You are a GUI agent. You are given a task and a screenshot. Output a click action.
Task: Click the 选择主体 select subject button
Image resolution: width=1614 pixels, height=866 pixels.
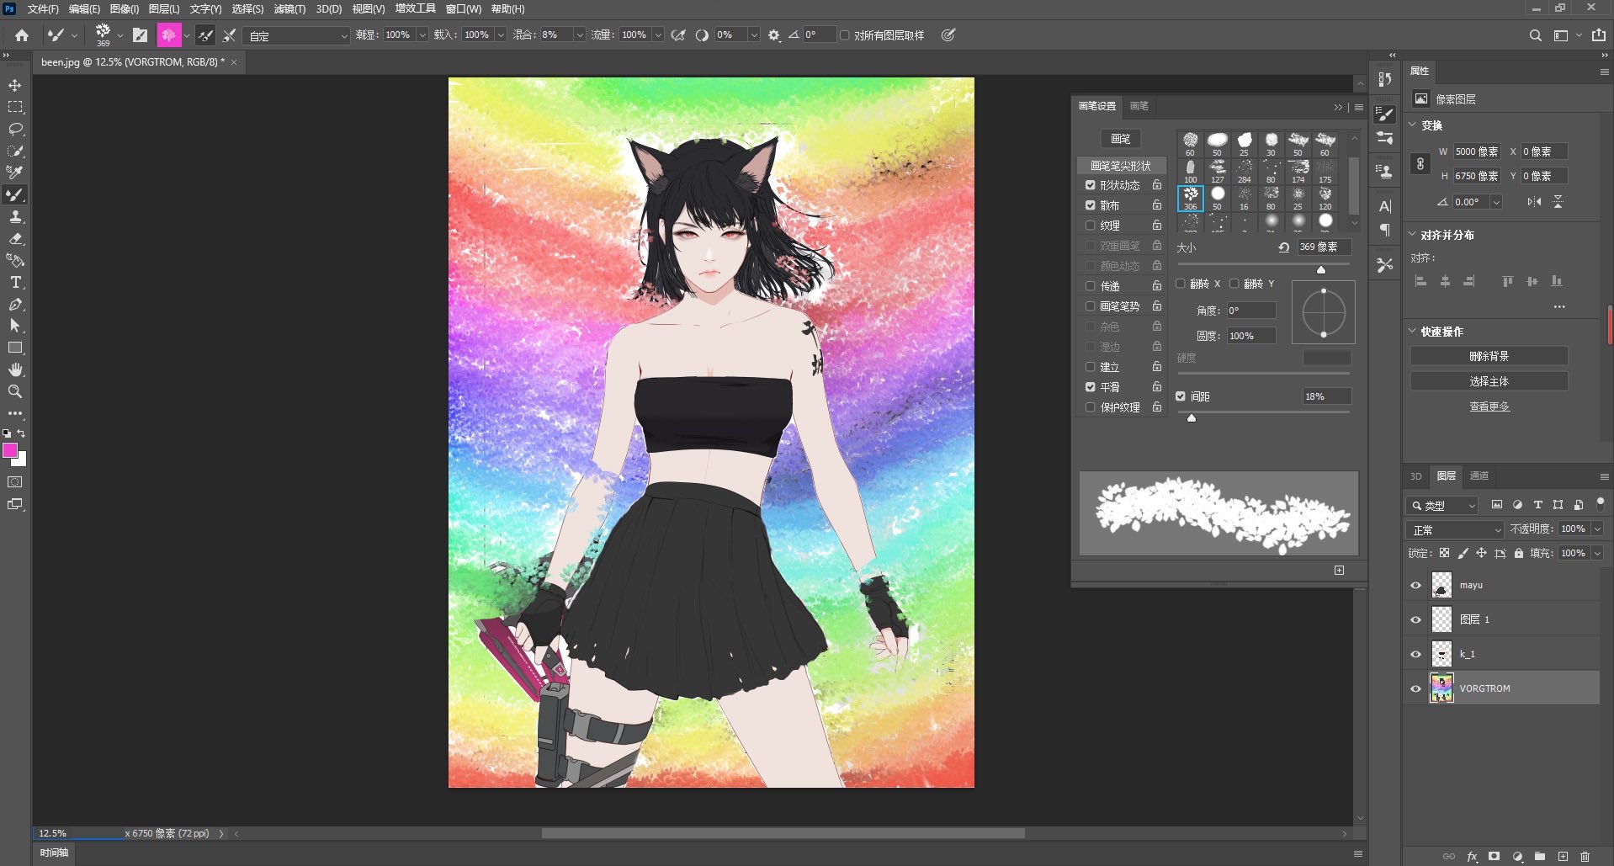(1489, 381)
